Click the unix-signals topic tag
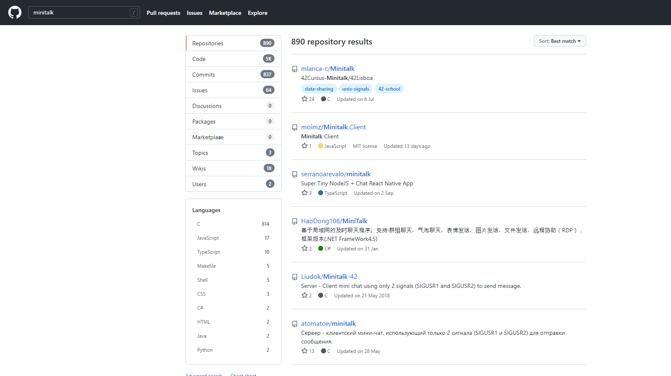The image size is (671, 376). [x=356, y=89]
